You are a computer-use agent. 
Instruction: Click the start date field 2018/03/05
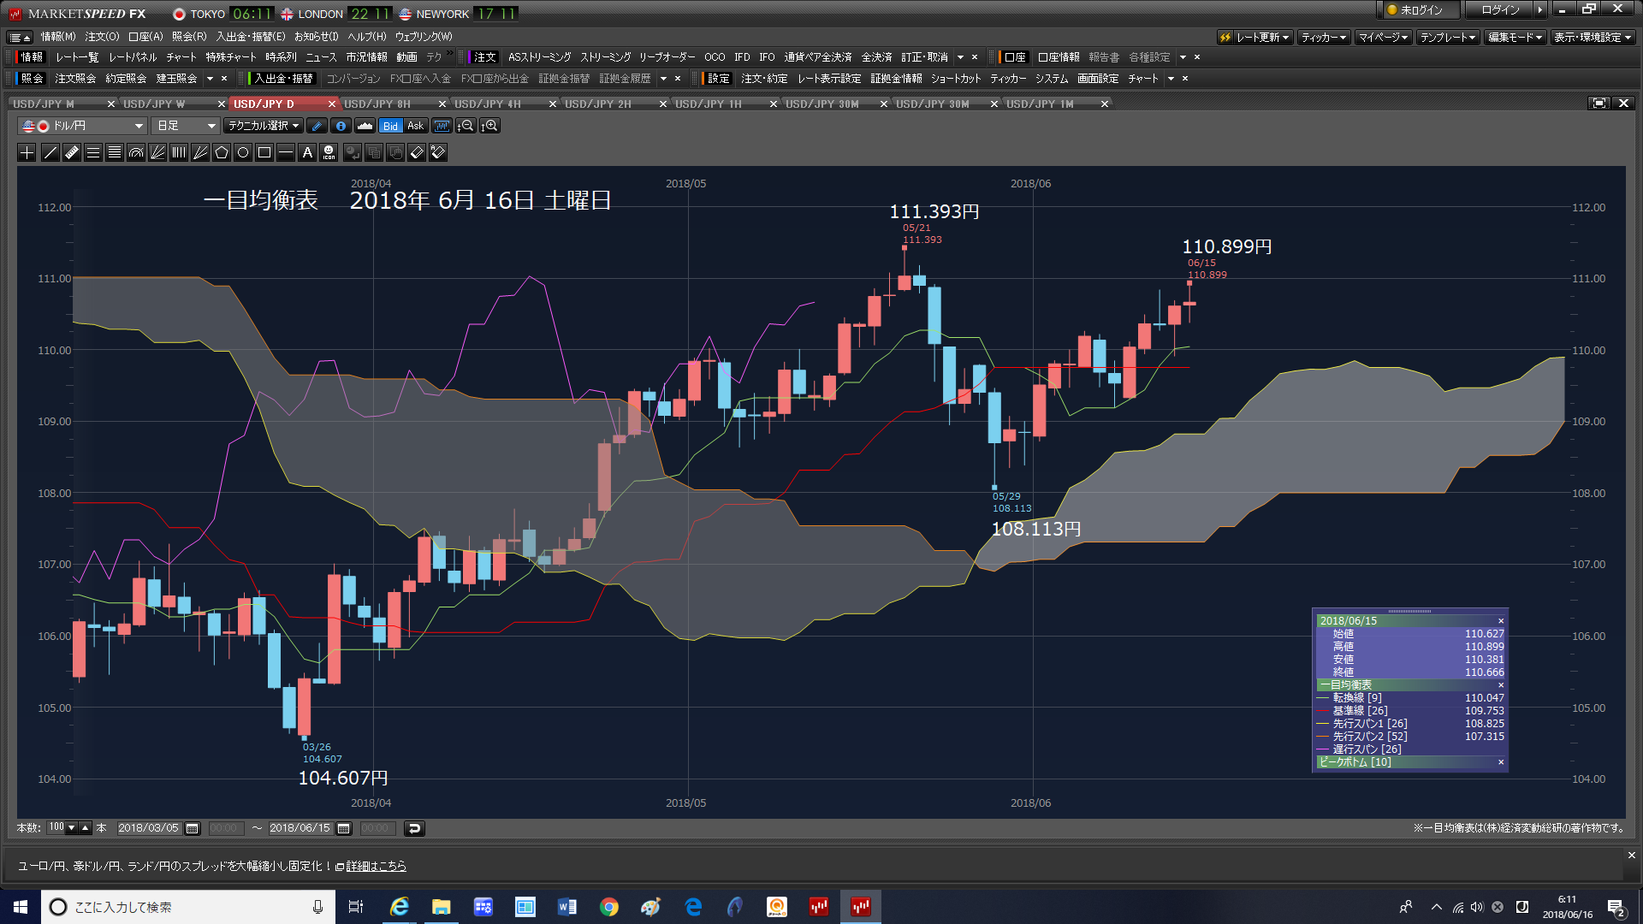point(148,828)
